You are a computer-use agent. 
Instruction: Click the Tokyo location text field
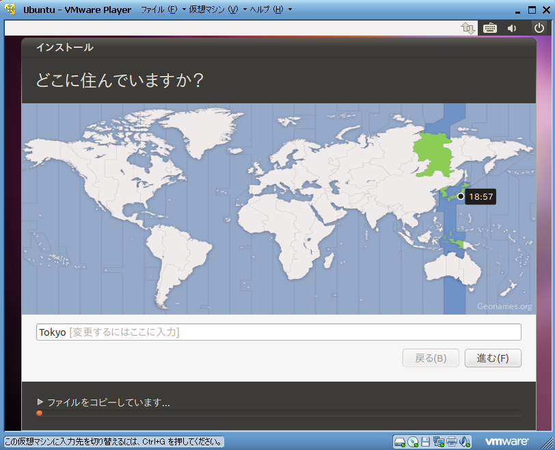tap(279, 332)
